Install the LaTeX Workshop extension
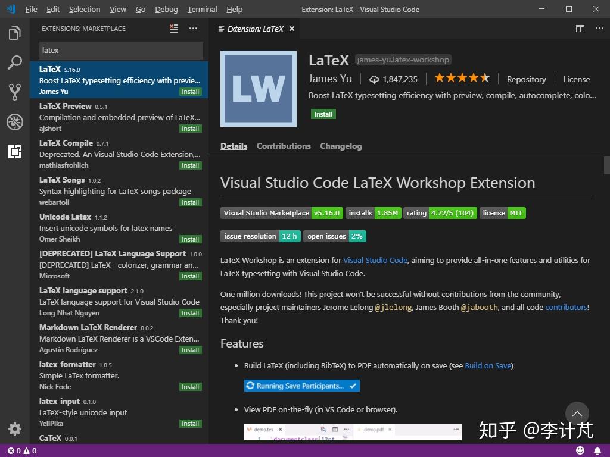Viewport: 610px width, 457px height. pos(323,114)
